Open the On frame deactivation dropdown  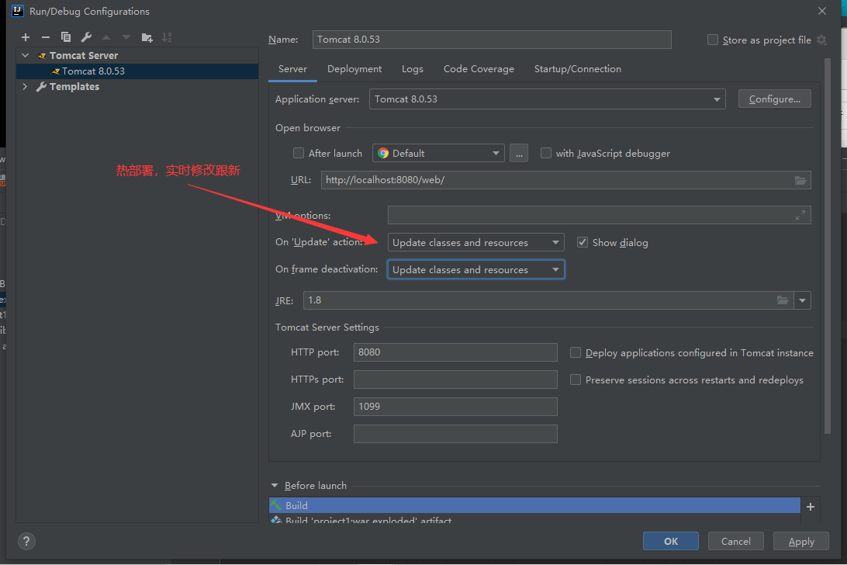476,269
